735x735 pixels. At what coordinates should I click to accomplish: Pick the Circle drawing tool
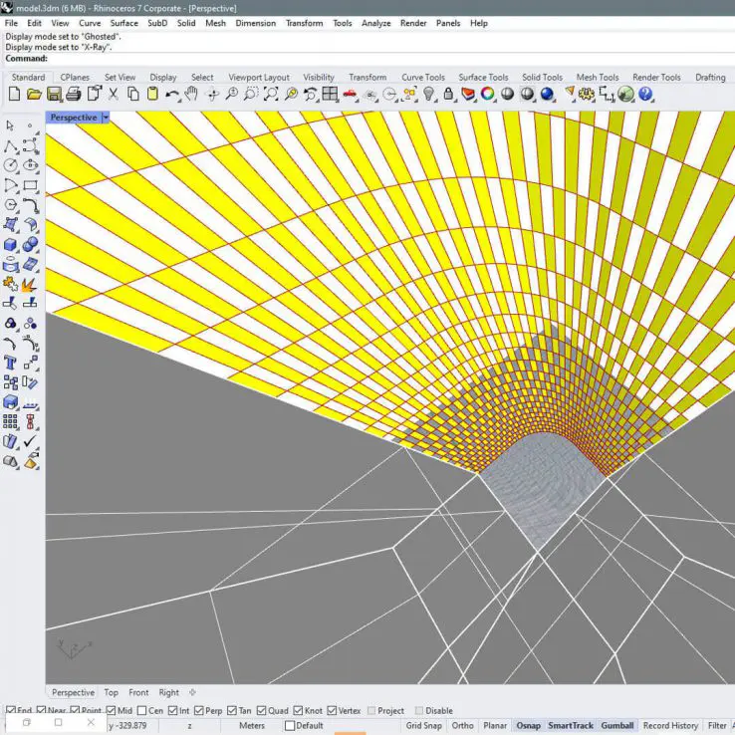(11, 165)
